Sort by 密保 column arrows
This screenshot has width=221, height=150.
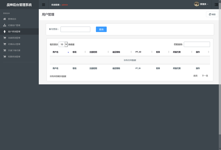click(169, 52)
